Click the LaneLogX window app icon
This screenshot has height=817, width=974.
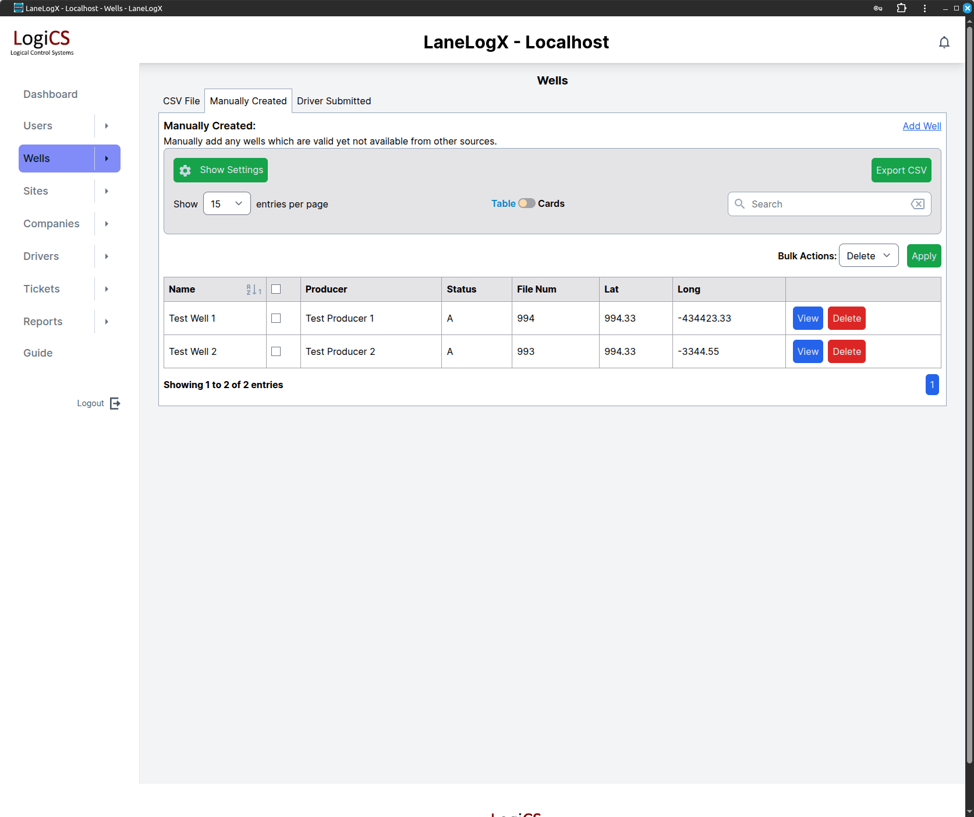[19, 8]
